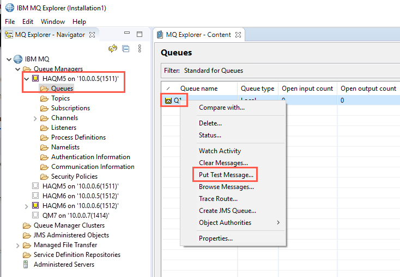Select the Queues tree item

[x=62, y=89]
